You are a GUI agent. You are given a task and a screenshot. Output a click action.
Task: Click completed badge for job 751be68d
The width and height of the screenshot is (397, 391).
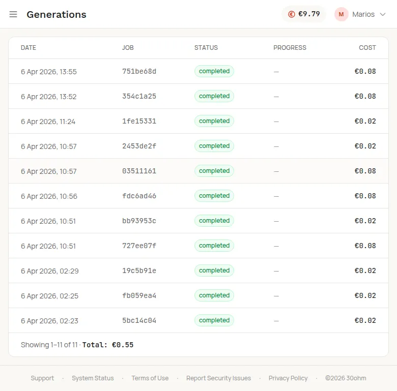tap(214, 71)
